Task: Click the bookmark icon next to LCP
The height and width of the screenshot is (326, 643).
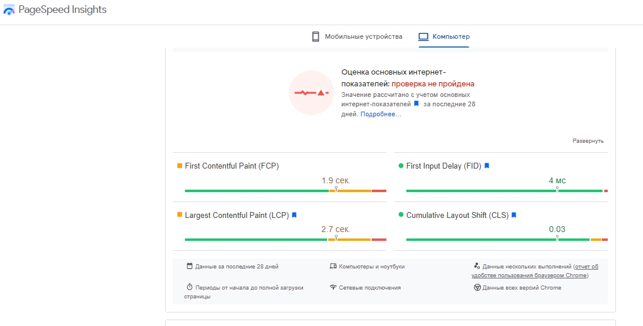Action: coord(294,216)
